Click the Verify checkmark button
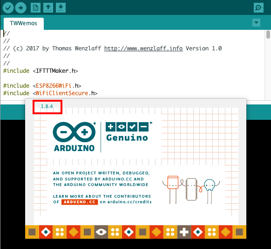The image size is (271, 249). (8, 7)
